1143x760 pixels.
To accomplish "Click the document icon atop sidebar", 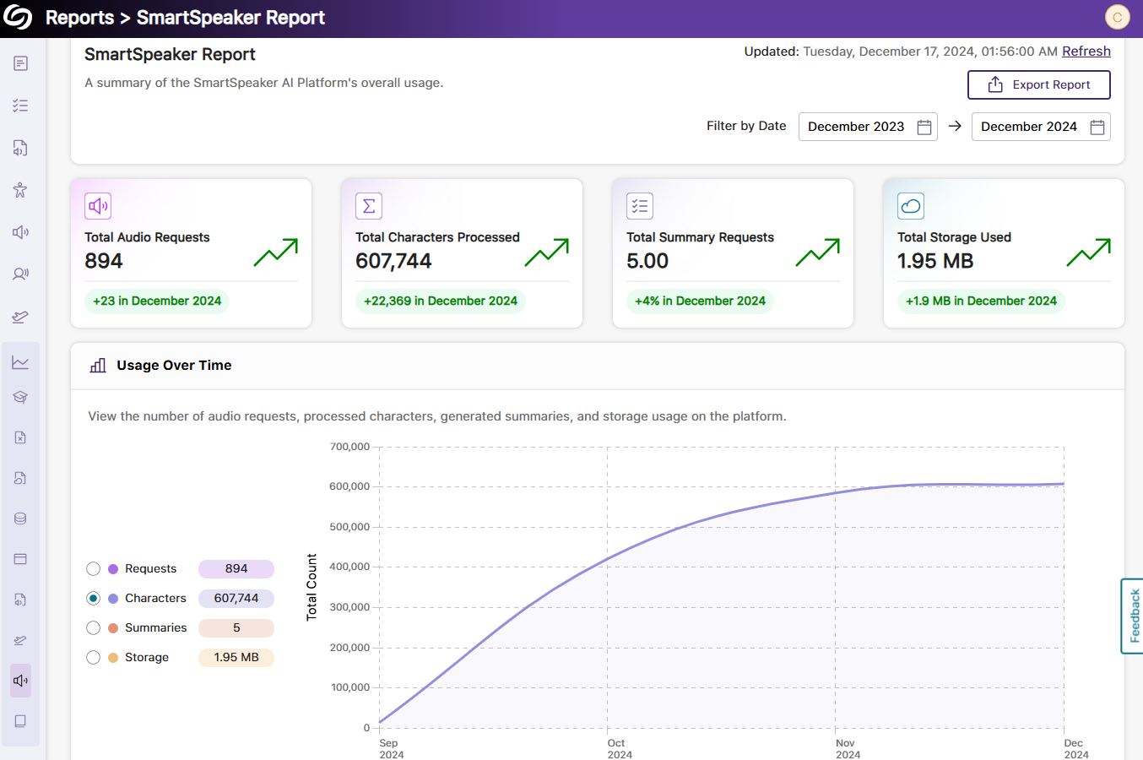I will click(20, 63).
